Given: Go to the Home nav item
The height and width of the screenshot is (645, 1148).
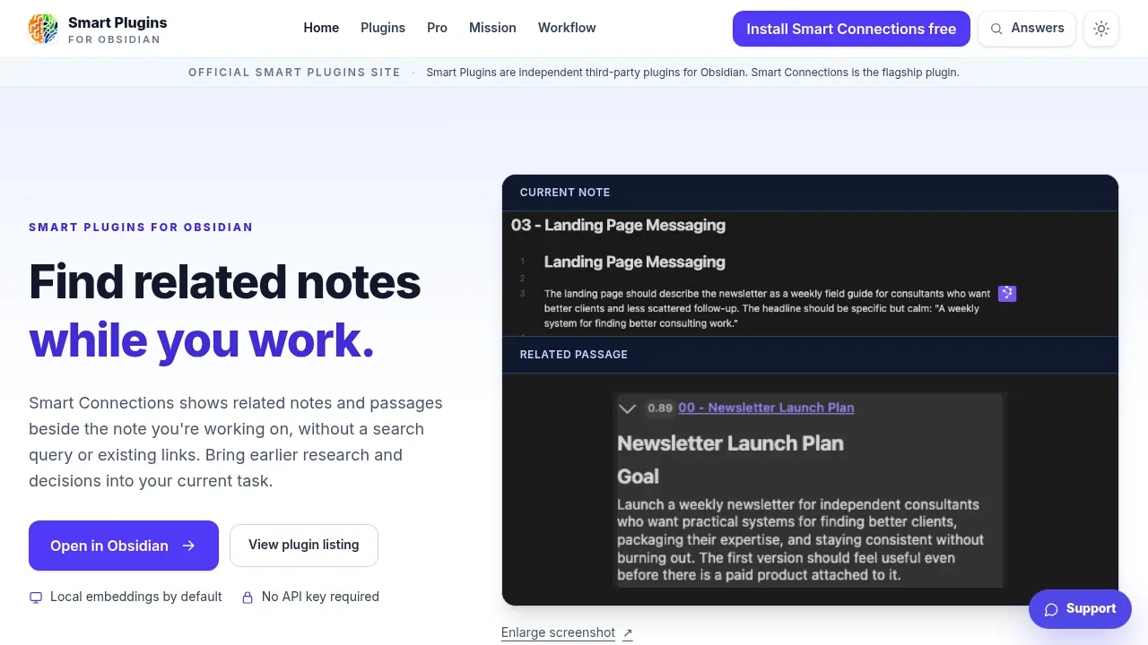Looking at the screenshot, I should pos(321,28).
